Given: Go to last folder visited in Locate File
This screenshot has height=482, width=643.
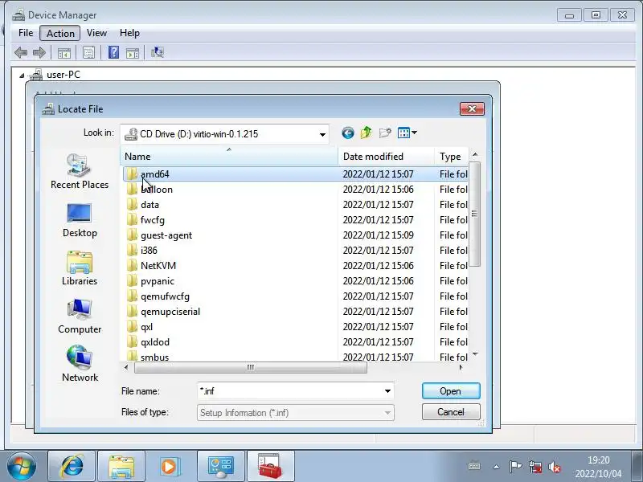Looking at the screenshot, I should tap(348, 133).
